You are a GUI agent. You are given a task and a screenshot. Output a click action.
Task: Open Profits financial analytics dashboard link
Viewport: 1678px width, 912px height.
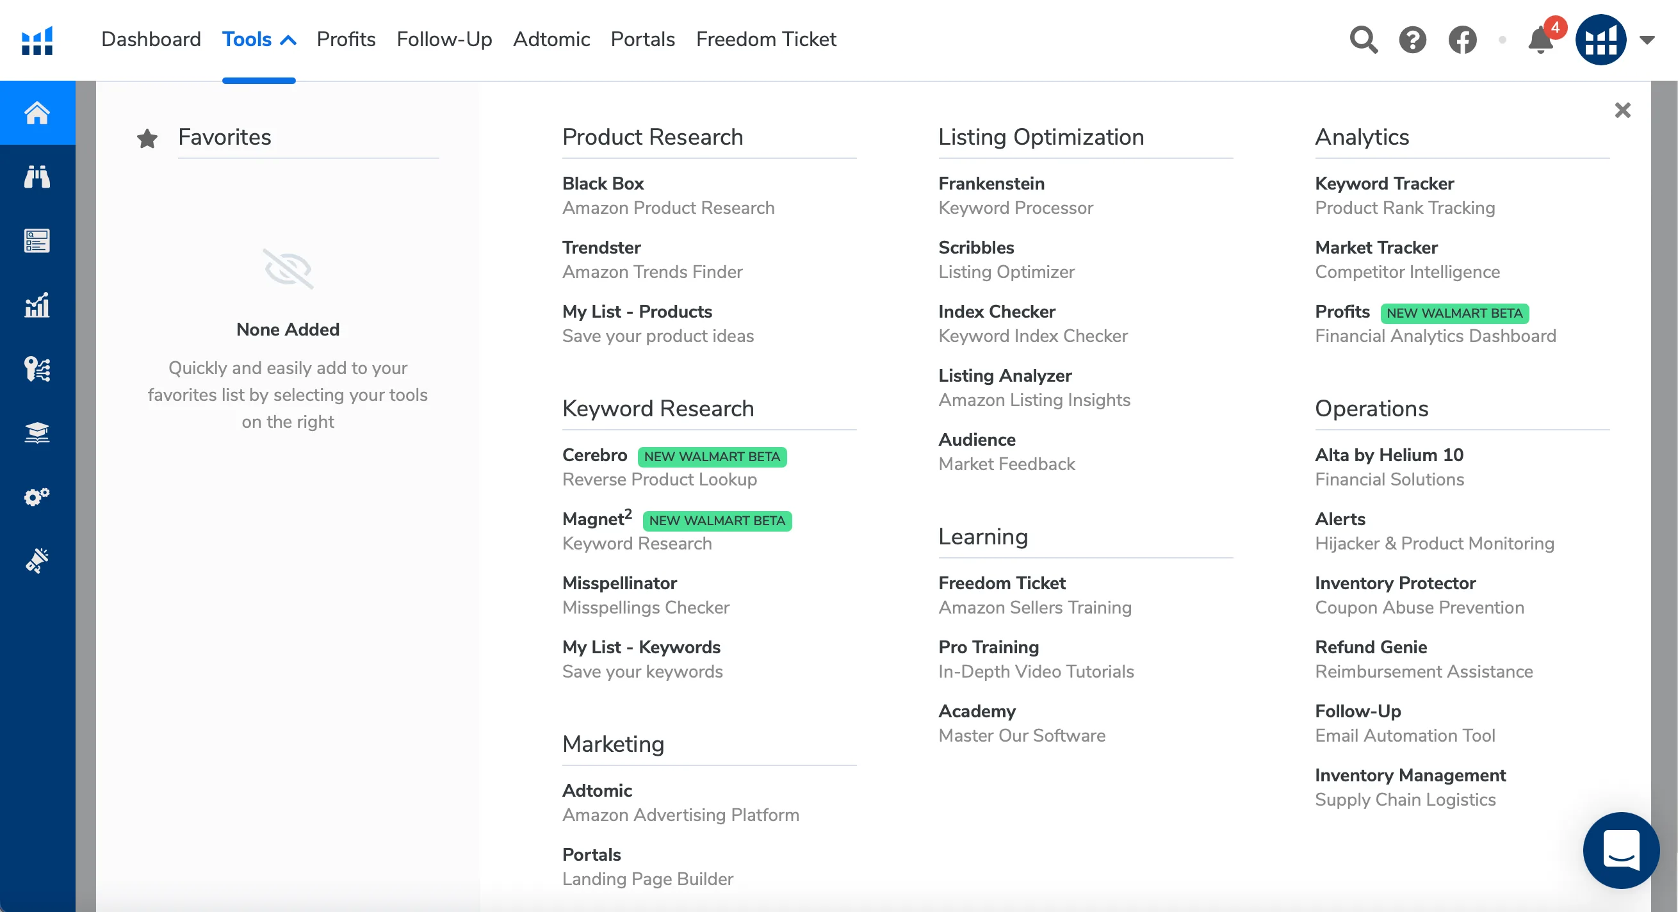point(1342,312)
